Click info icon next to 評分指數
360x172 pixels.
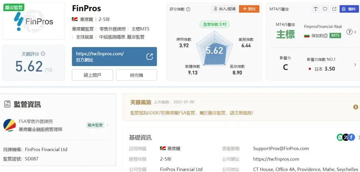click(x=188, y=9)
